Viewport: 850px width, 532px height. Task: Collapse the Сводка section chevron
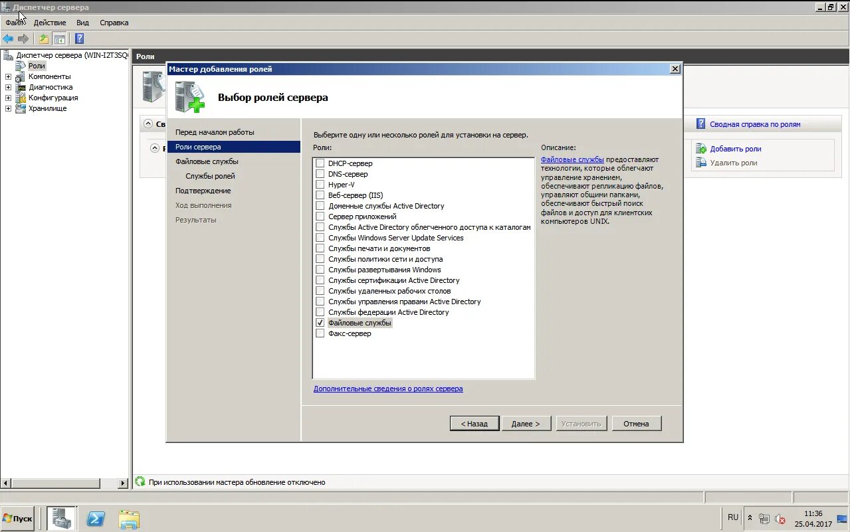pyautogui.click(x=148, y=124)
